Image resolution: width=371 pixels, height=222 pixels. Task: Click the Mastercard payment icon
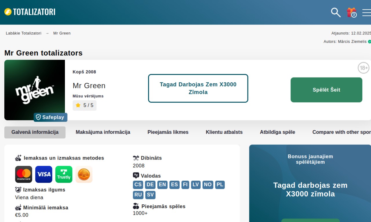tap(24, 174)
